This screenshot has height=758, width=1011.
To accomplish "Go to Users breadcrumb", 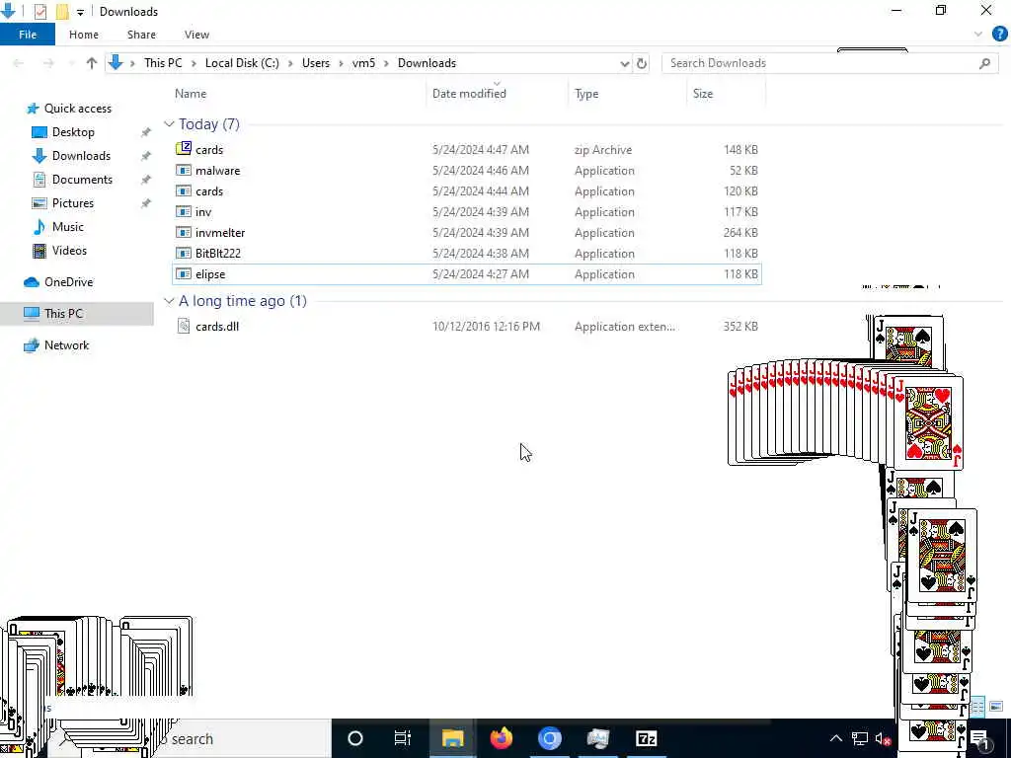I will 315,63.
